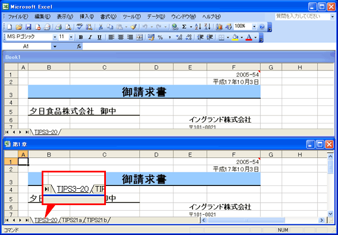Apply red Font Color A
This screenshot has height=235, width=338.
coord(249,37)
